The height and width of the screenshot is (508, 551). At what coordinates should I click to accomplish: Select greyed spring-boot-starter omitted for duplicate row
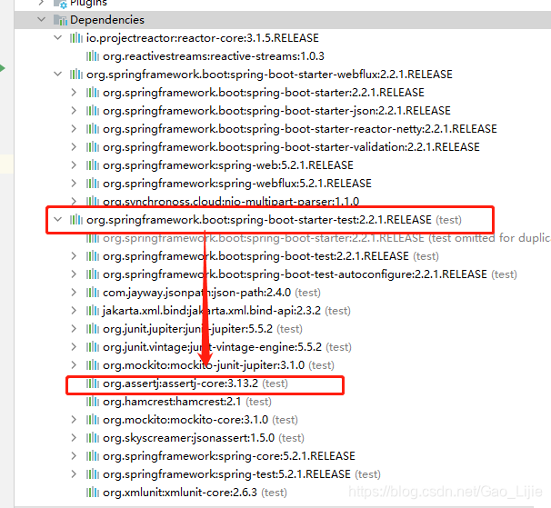(283, 238)
